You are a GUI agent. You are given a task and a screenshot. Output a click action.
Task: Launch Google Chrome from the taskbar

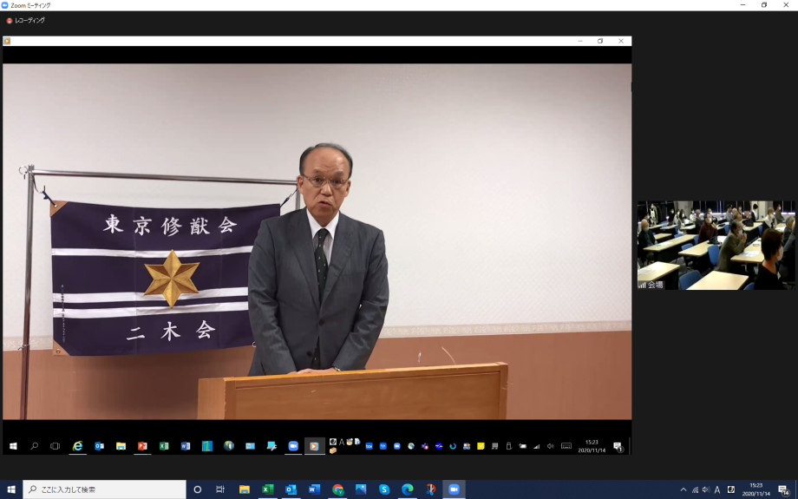[337, 489]
